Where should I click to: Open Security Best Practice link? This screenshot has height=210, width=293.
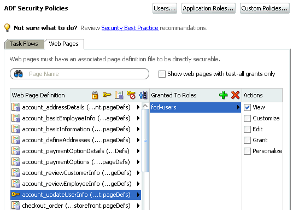point(130,28)
